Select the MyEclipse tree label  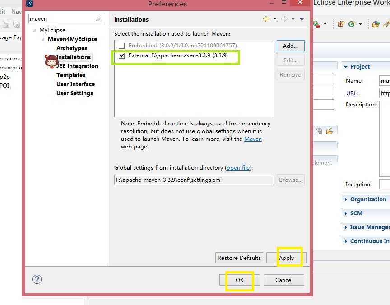coord(52,30)
